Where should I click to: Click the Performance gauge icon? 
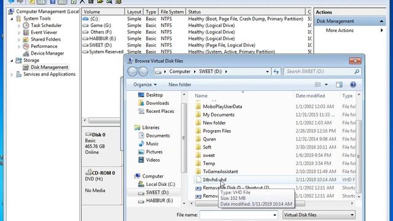coord(26,47)
